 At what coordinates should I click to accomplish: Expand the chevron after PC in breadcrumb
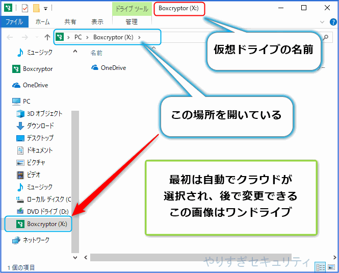coord(88,37)
